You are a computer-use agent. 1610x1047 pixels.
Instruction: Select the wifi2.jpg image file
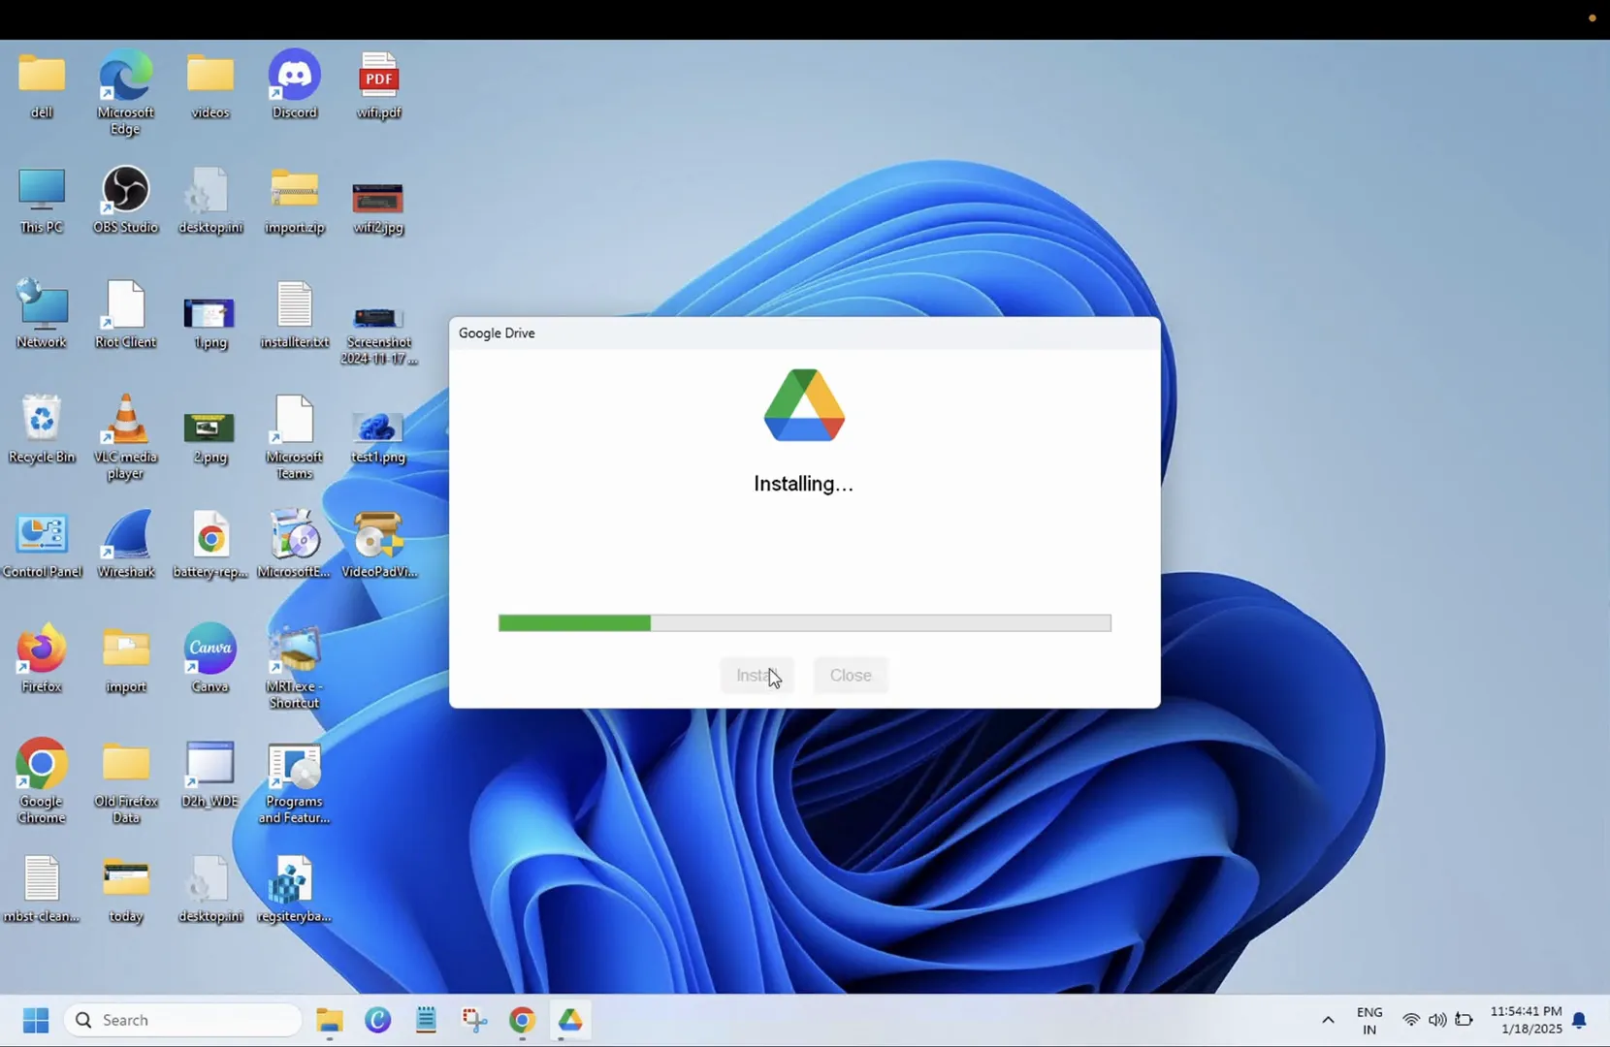coord(379,207)
